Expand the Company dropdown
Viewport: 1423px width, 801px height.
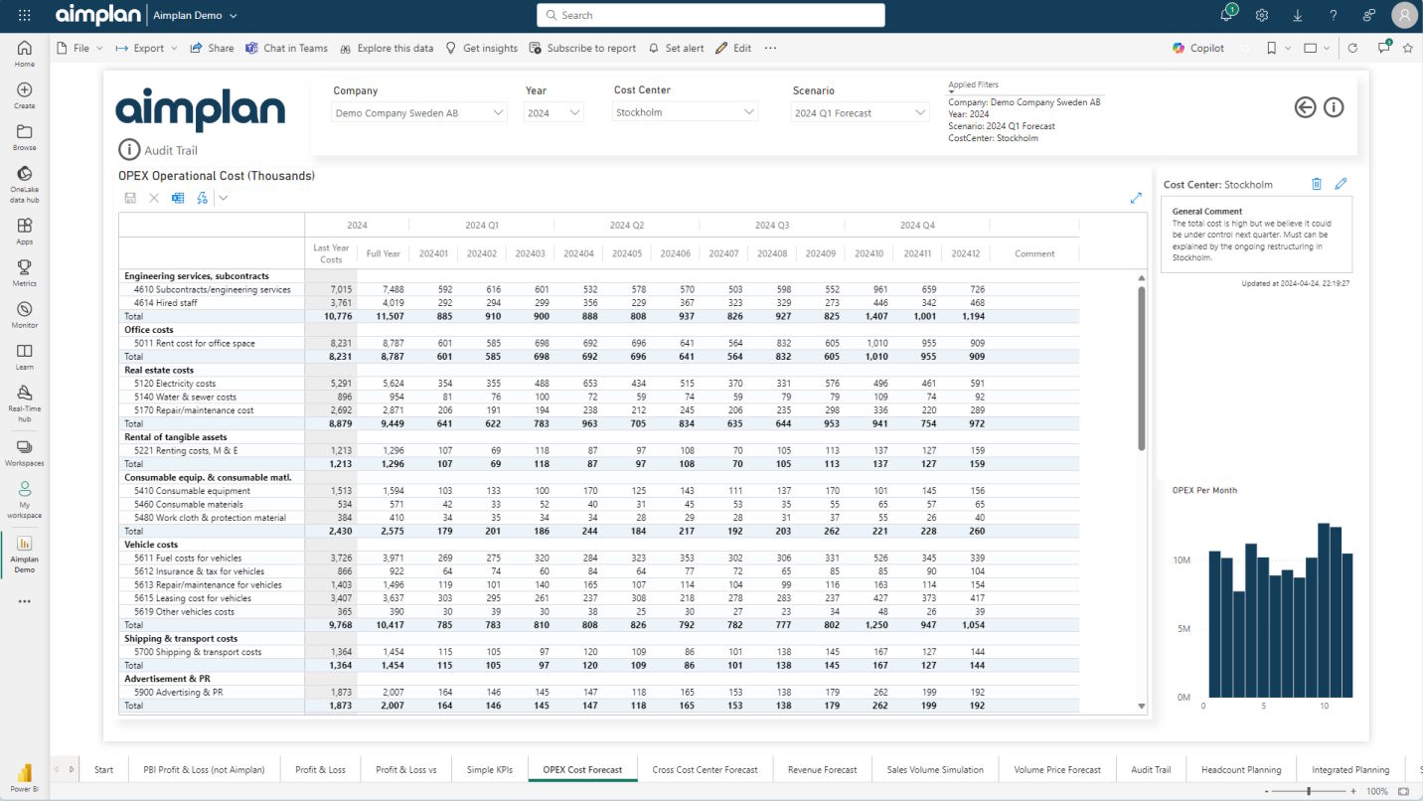419,113
